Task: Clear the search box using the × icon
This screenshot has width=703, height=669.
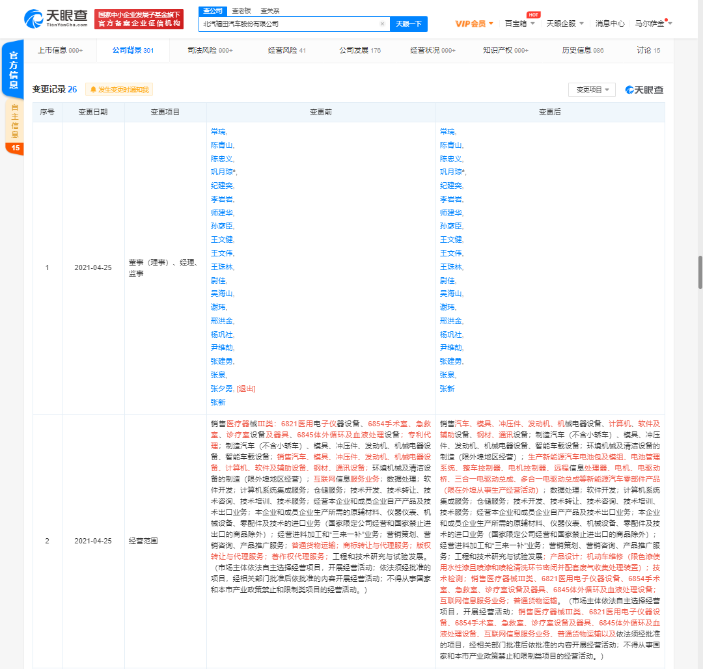Action: (382, 23)
